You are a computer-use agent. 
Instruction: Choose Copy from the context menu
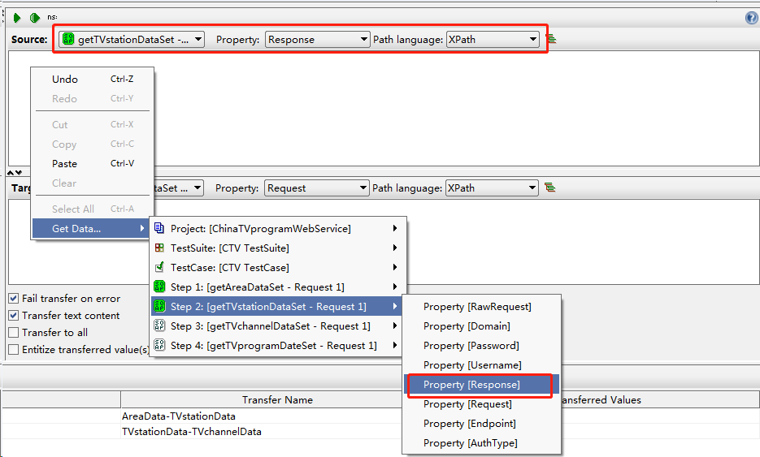[92, 144]
